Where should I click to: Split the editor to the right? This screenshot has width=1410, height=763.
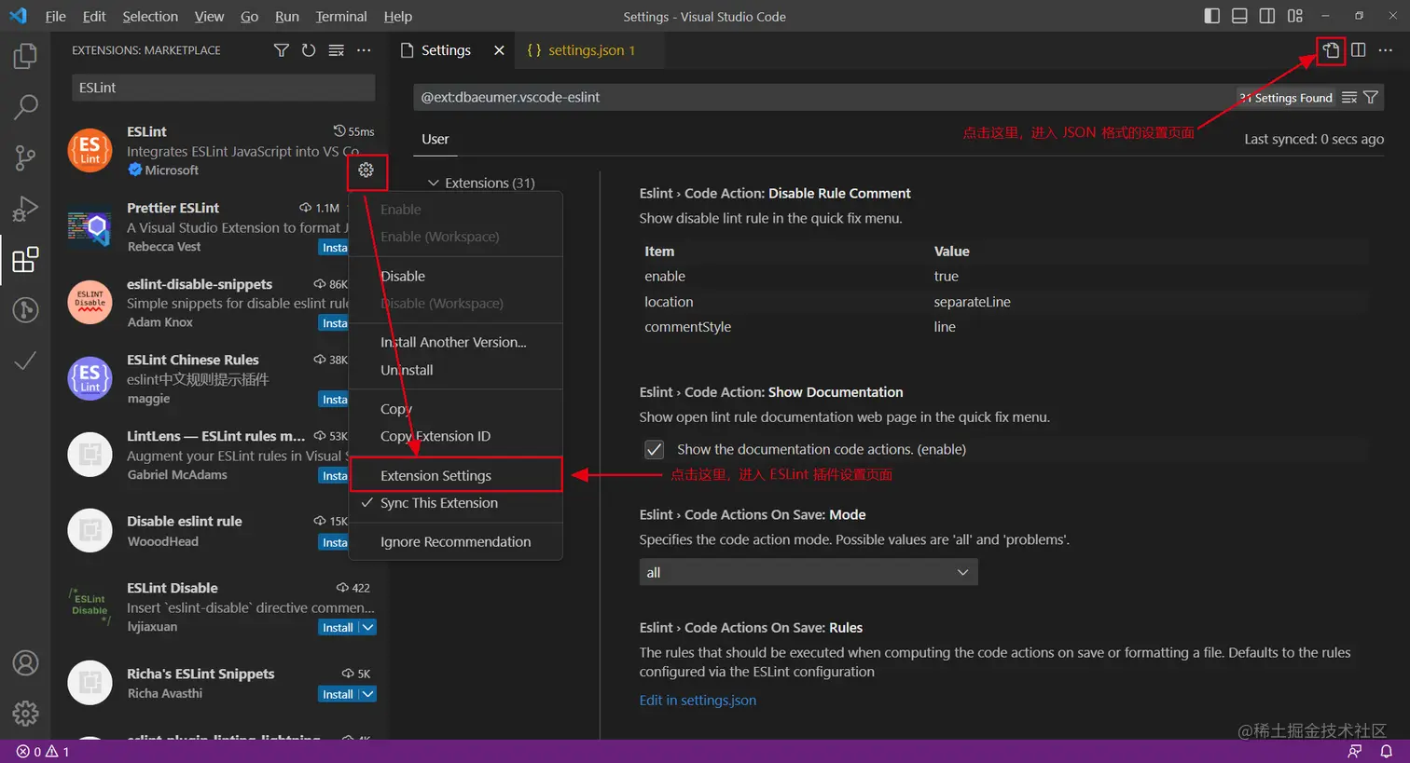click(x=1359, y=50)
